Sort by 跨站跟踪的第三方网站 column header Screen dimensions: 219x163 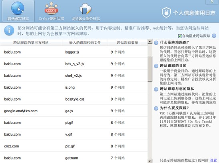(31, 43)
